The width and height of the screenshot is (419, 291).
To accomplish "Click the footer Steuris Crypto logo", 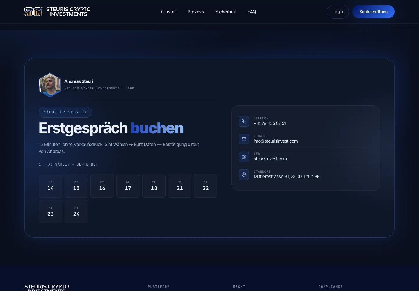I will pyautogui.click(x=47, y=288).
